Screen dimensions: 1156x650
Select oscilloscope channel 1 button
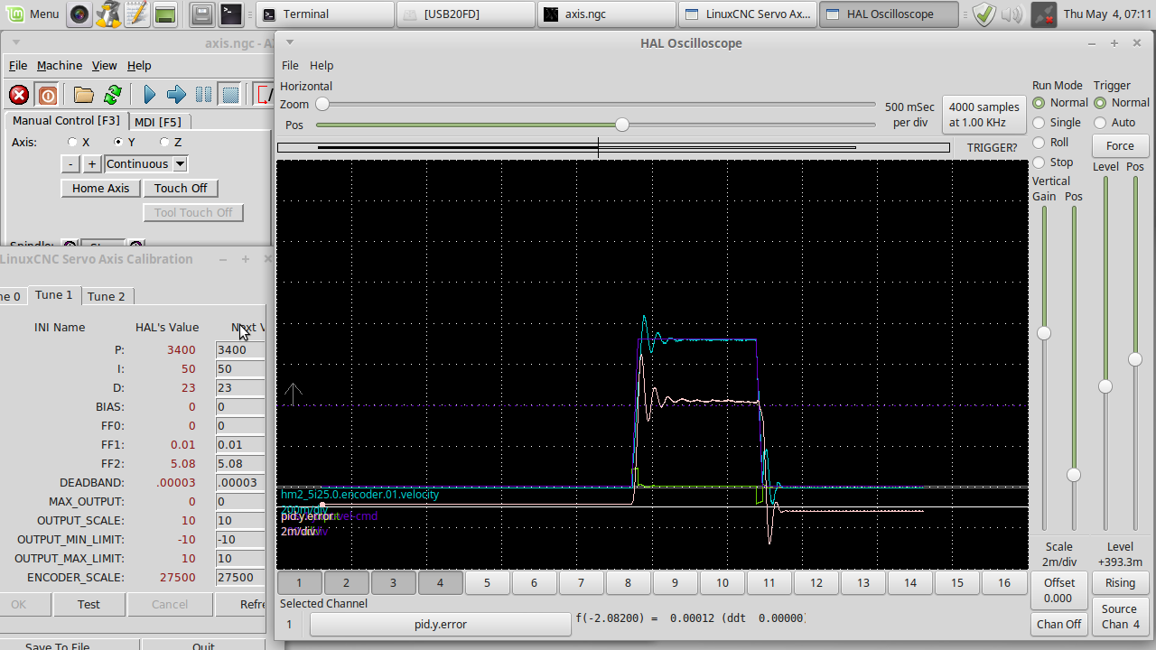click(299, 582)
